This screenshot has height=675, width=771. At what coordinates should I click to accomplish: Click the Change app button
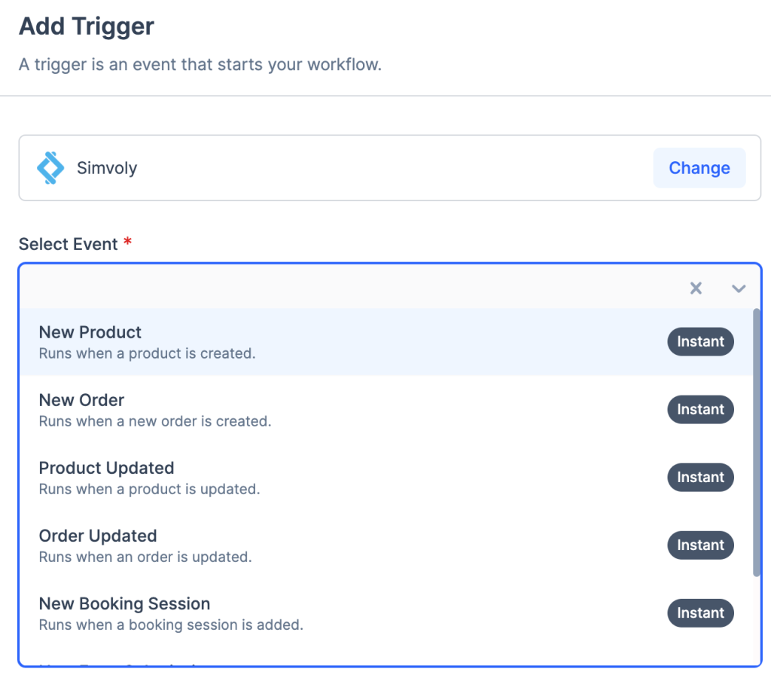[x=699, y=168]
